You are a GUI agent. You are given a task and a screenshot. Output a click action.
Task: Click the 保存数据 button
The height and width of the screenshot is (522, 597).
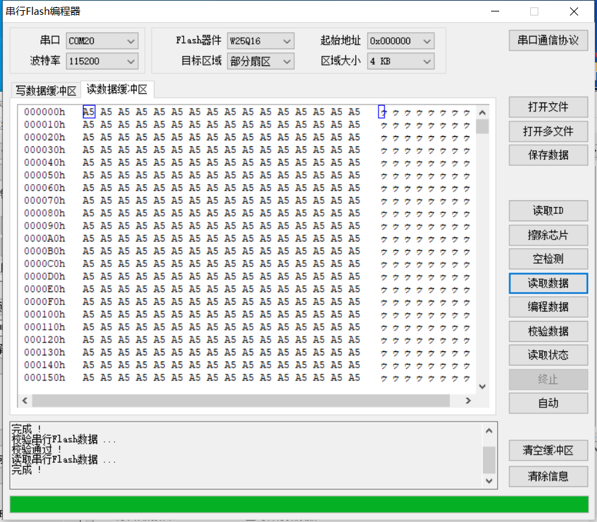pos(548,155)
